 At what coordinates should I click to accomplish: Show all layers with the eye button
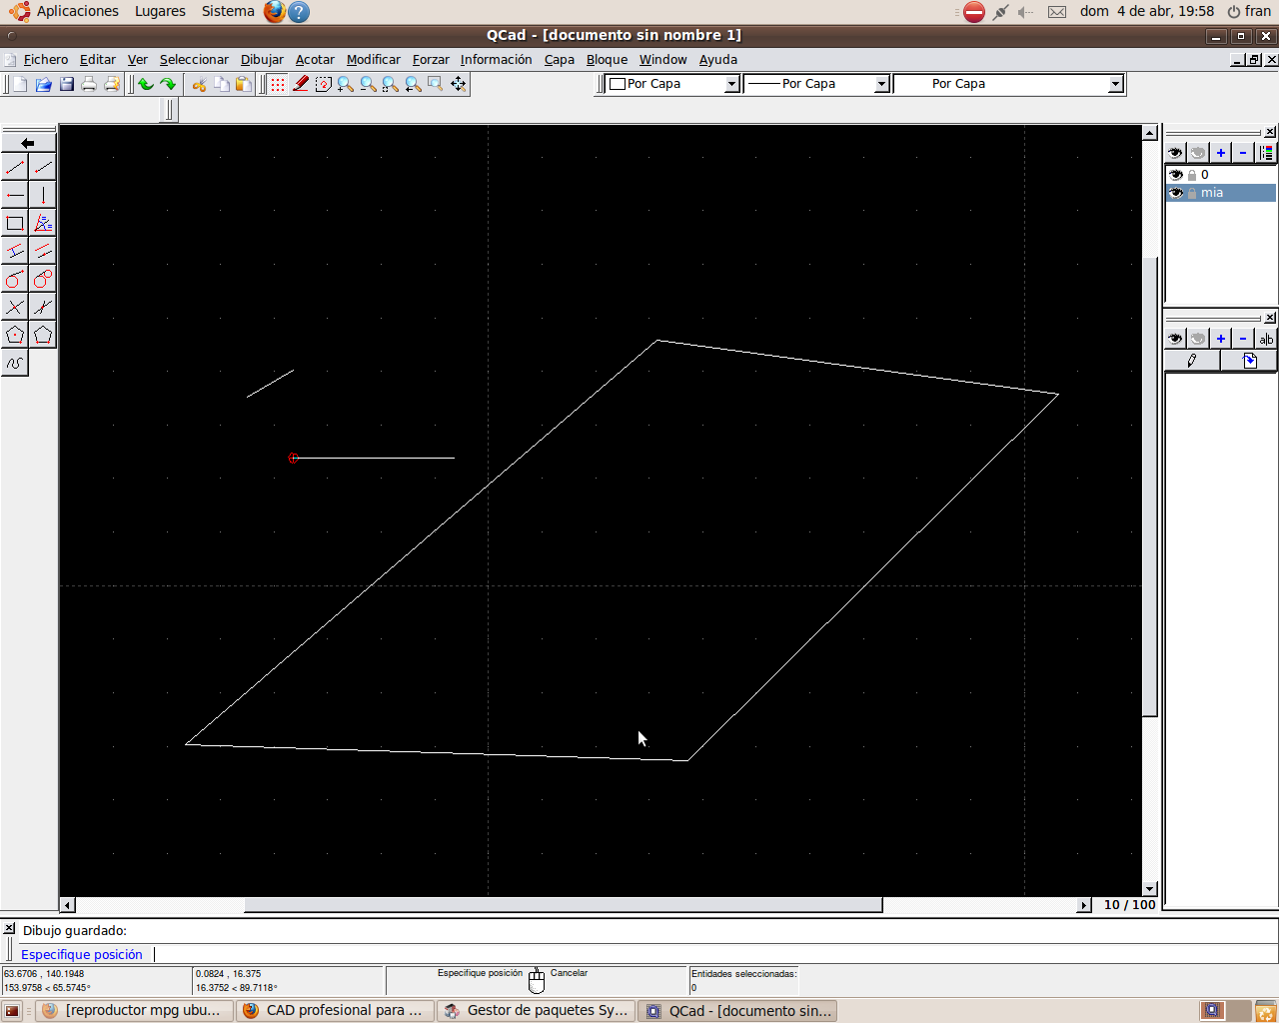tap(1176, 153)
